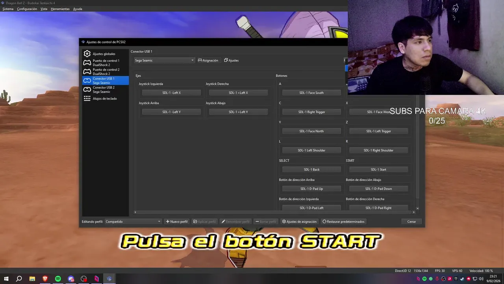The height and width of the screenshot is (284, 504).
Task: Rebind button Z SDL-1 Left Trigger
Action: 378,131
